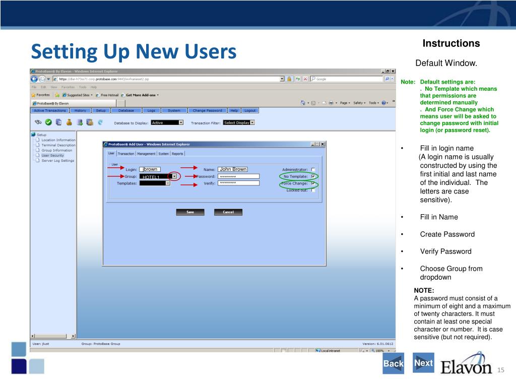516x387 pixels.
Task: Click the green checkmark toolbar icon
Action: point(48,122)
